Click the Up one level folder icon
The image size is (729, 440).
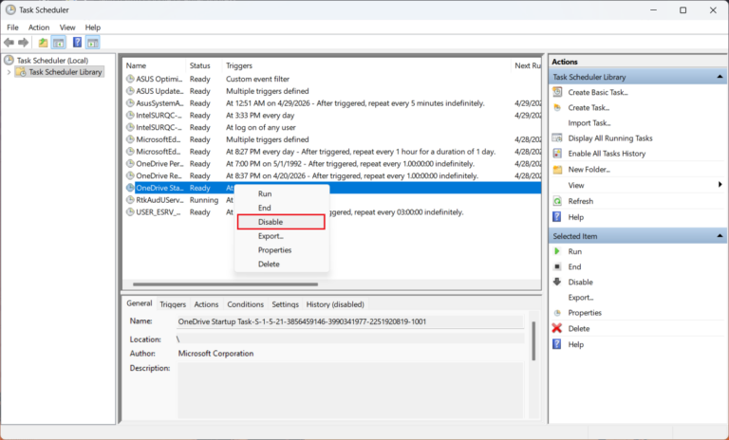coord(43,43)
